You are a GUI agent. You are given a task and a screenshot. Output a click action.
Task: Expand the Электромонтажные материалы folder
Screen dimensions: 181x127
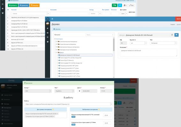[57, 47]
